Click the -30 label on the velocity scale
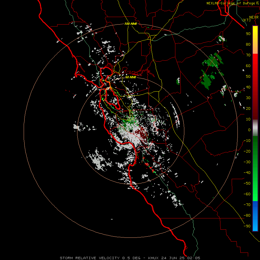 247,162
